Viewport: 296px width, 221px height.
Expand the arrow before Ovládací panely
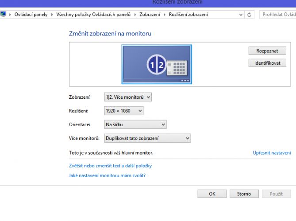10,15
